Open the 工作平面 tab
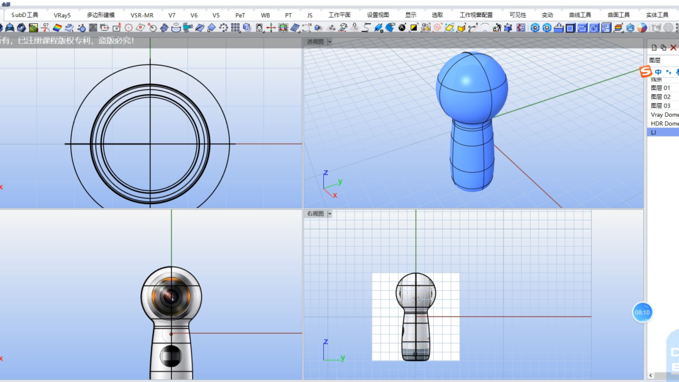The image size is (679, 382). (x=339, y=15)
